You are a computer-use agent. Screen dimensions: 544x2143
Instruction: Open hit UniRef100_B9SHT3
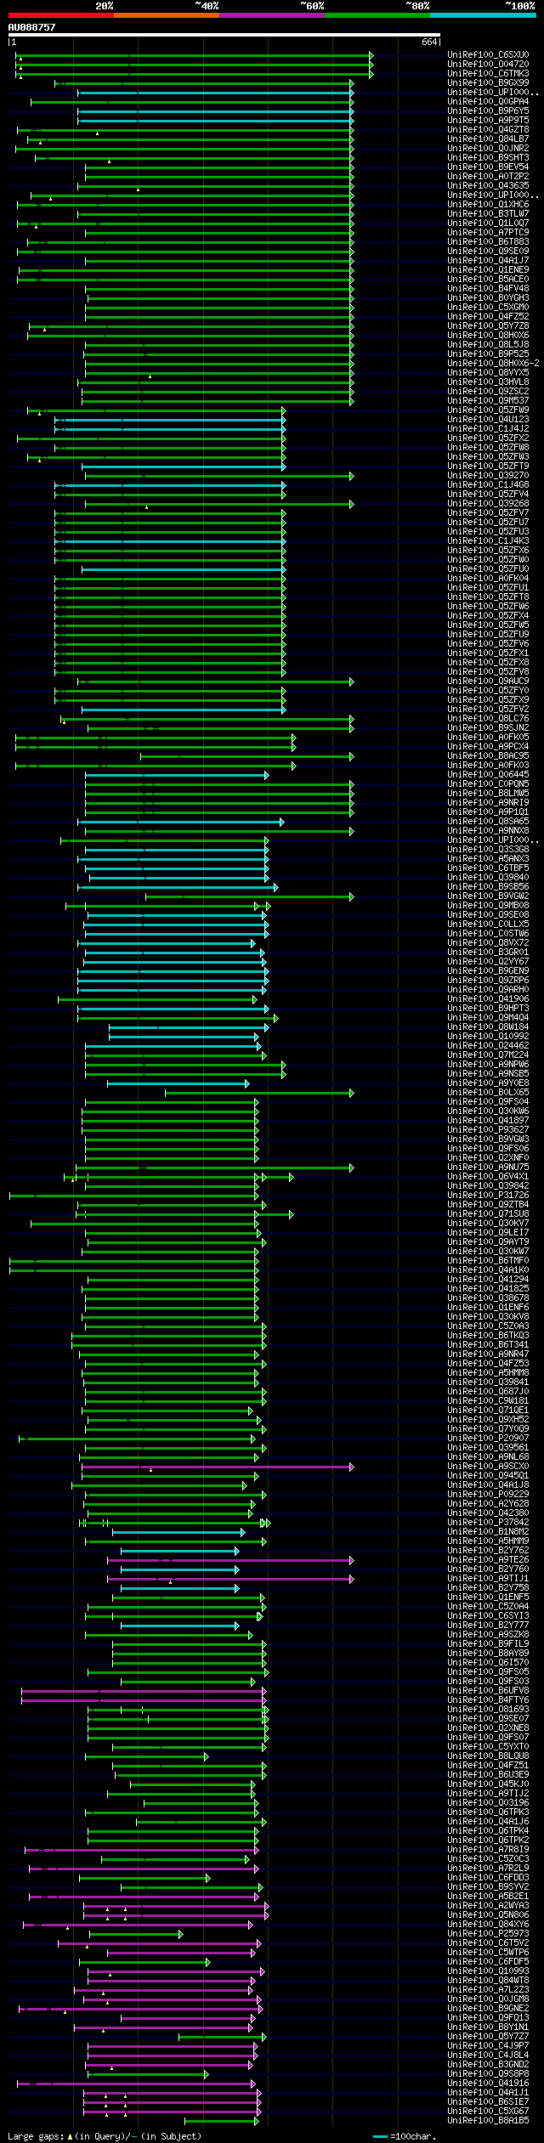pyautogui.click(x=488, y=158)
